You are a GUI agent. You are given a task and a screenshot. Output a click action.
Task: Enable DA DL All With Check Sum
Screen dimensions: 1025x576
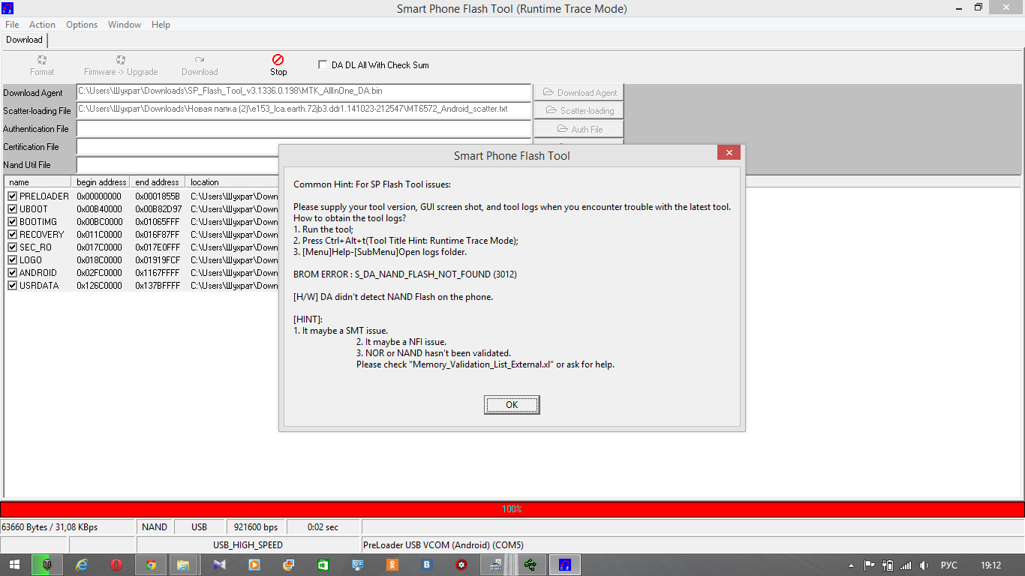pos(323,65)
